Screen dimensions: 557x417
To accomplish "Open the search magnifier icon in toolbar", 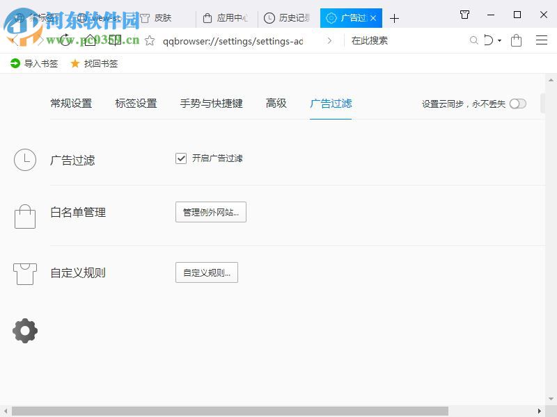I will click(x=474, y=40).
